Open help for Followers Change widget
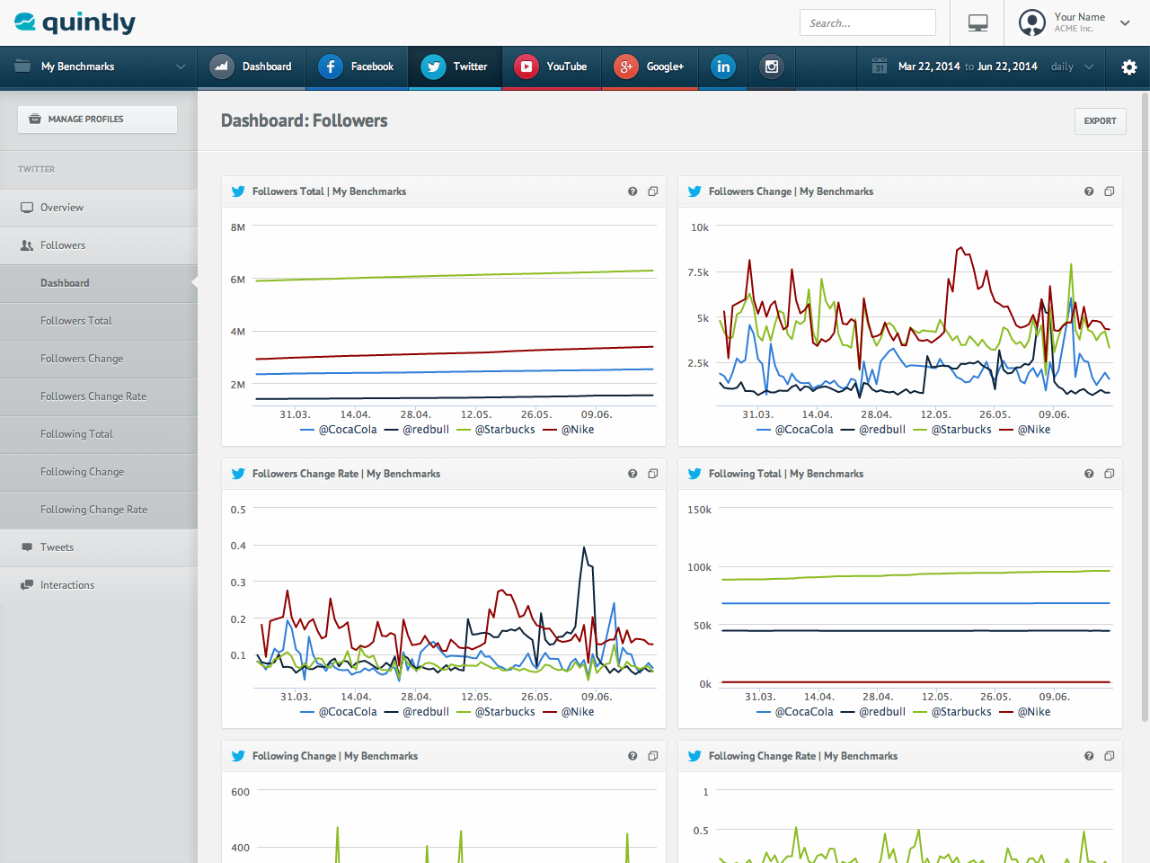 click(1089, 191)
